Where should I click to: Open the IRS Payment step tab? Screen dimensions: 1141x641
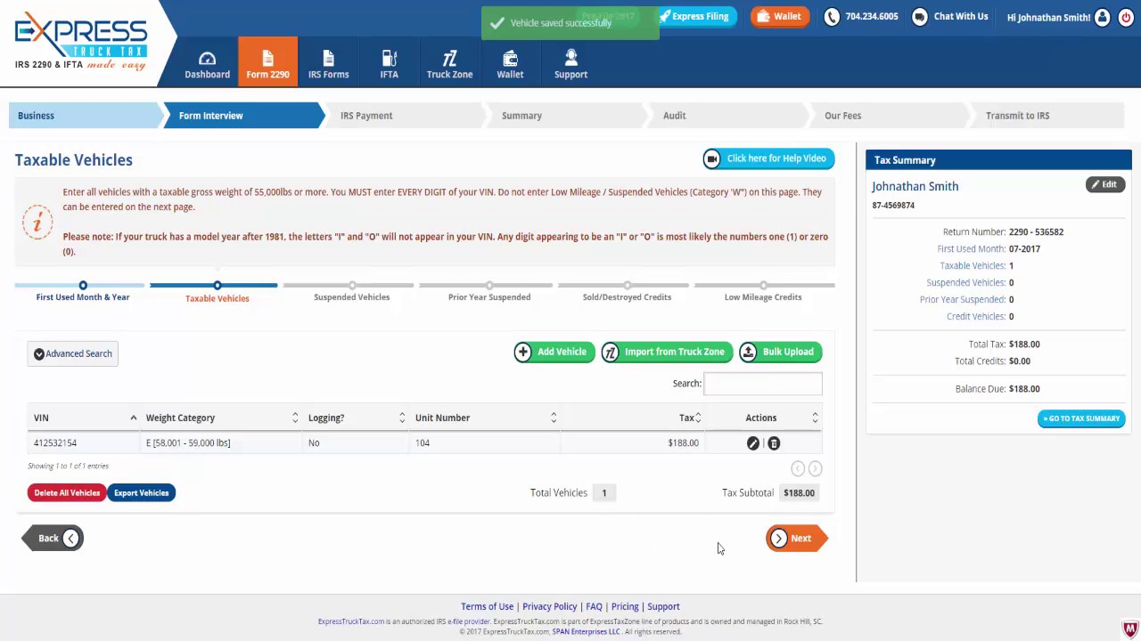404,116
